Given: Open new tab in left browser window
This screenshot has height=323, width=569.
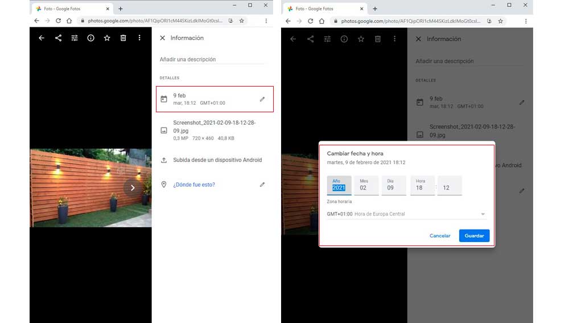Looking at the screenshot, I should [x=121, y=9].
